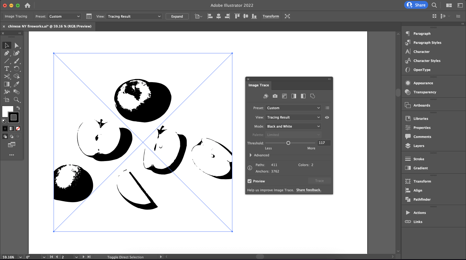Viewport: 466px width, 260px height.
Task: Click the Low Color preset icon
Action: tap(284, 96)
